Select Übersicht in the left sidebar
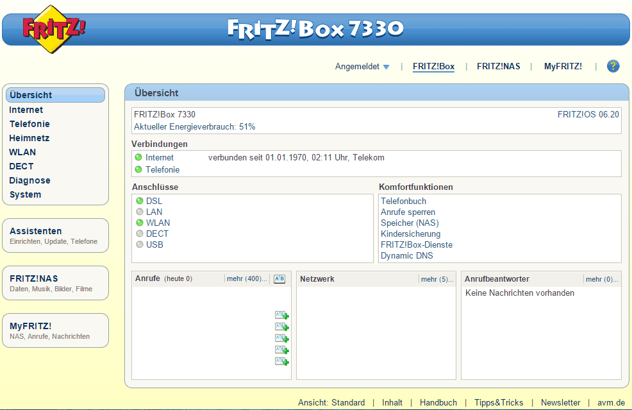The height and width of the screenshot is (410, 632). click(x=56, y=95)
